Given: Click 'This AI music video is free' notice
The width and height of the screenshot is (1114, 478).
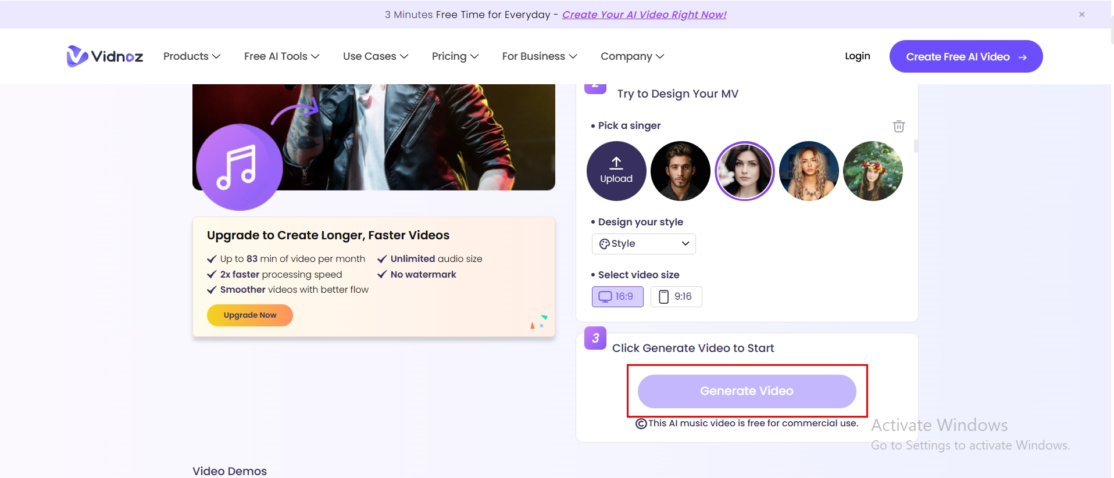Looking at the screenshot, I should coord(747,423).
